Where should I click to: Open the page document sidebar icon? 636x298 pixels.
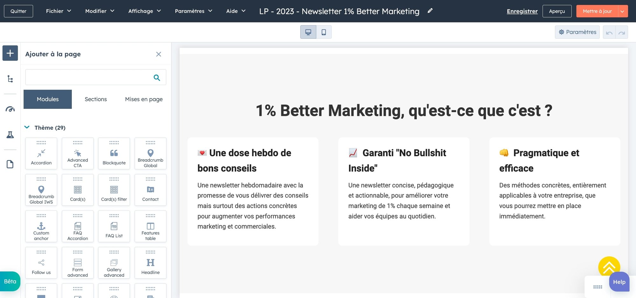tap(10, 164)
